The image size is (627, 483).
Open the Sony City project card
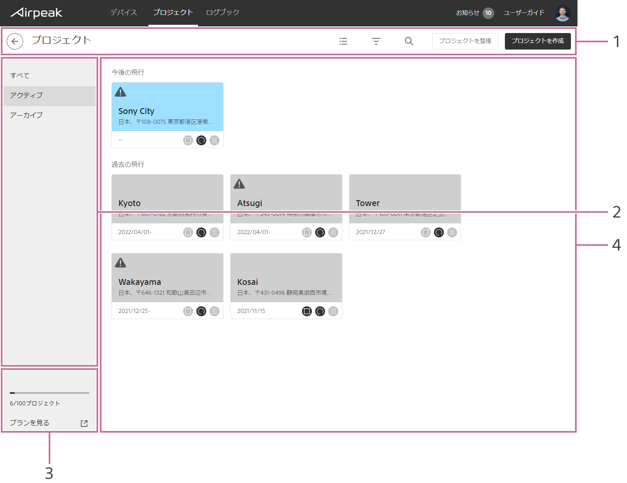point(167,115)
